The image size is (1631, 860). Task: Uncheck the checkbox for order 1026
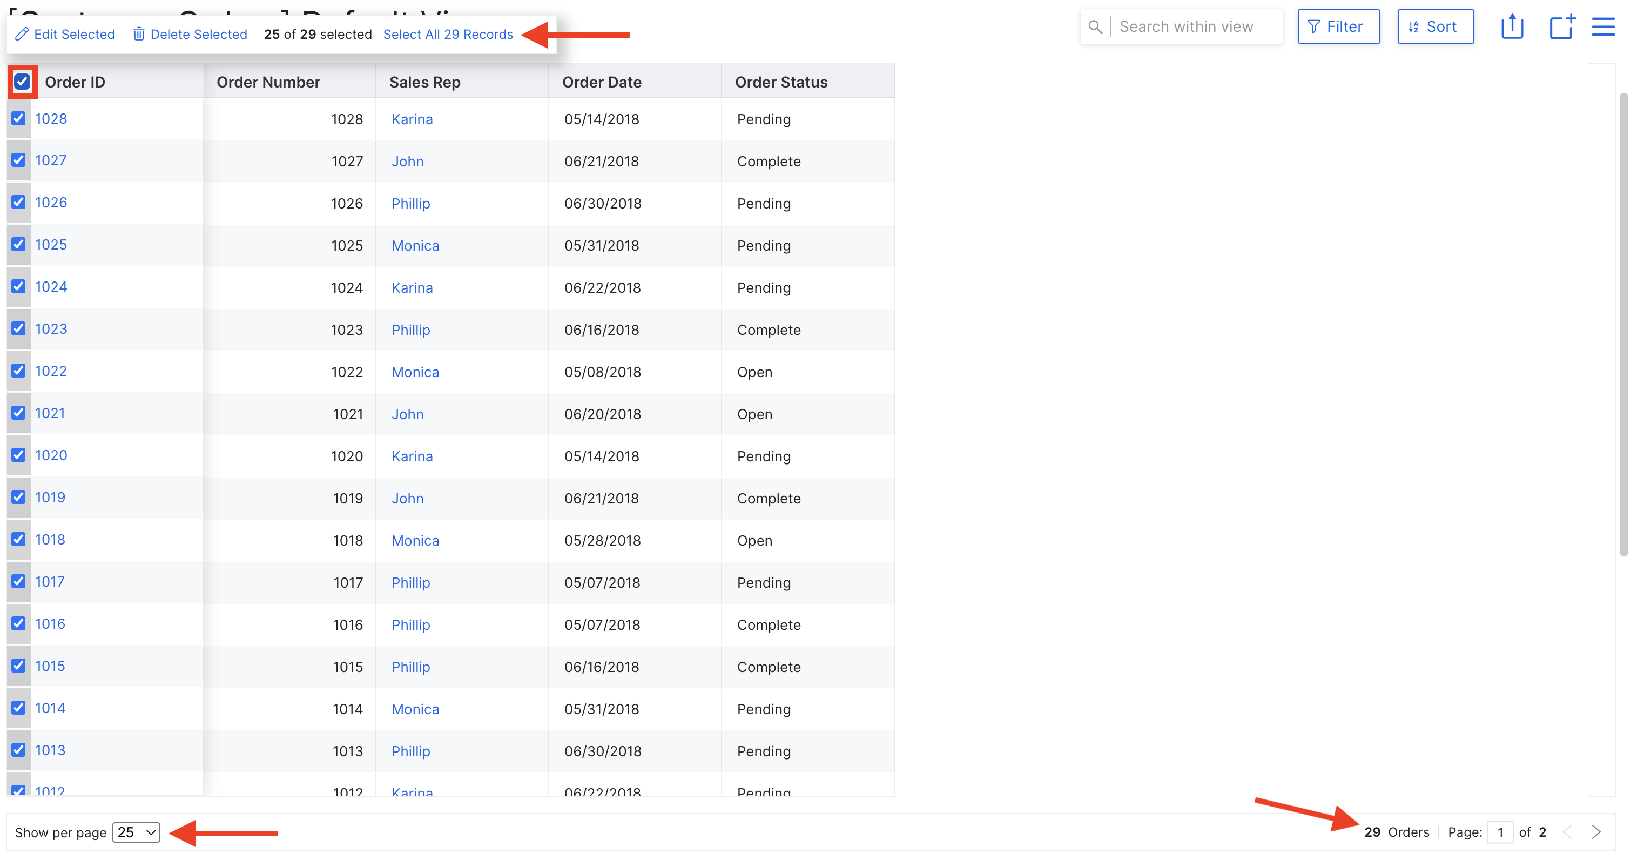(18, 203)
